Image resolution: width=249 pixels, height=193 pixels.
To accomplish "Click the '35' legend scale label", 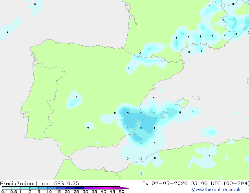I will [x=94, y=191].
